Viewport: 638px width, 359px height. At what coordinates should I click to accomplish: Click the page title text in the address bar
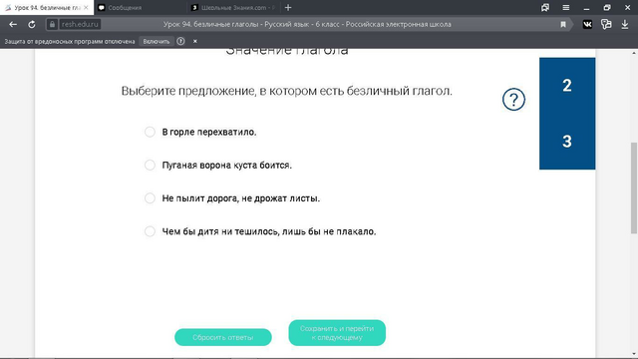(x=307, y=24)
